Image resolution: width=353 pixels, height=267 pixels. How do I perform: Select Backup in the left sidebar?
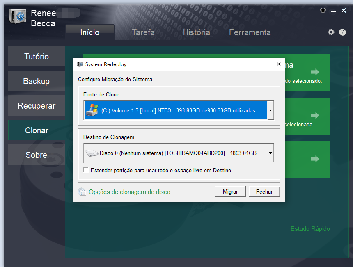[36, 81]
